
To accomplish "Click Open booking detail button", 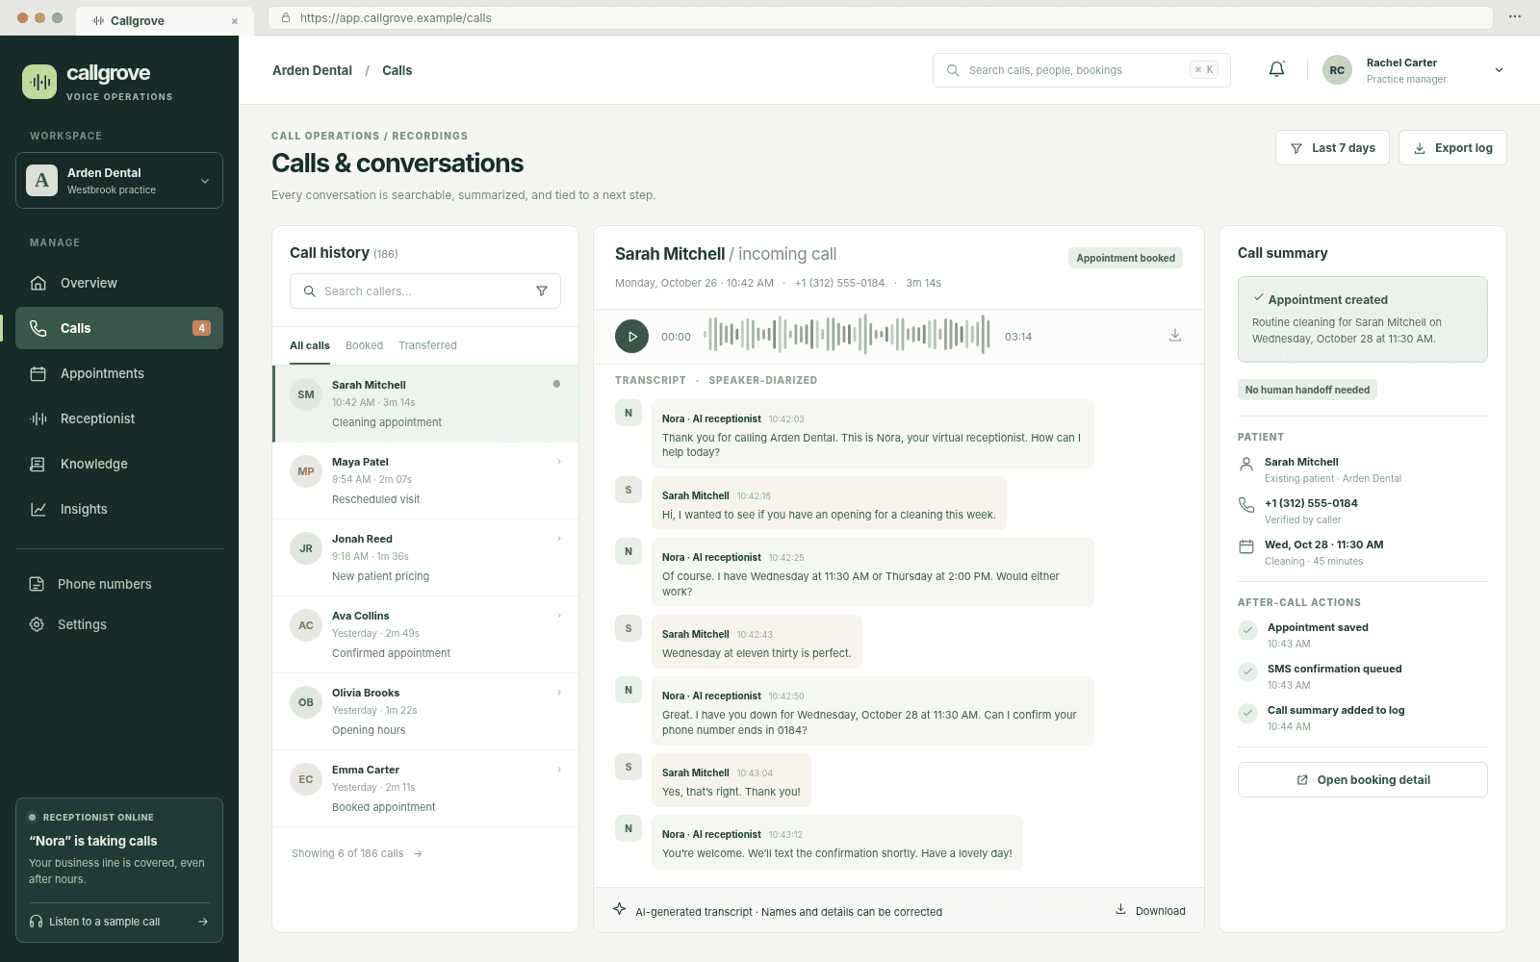I will [1363, 780].
